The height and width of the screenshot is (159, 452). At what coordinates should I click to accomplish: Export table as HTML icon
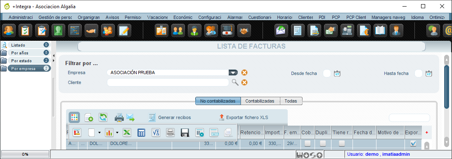click(x=214, y=133)
